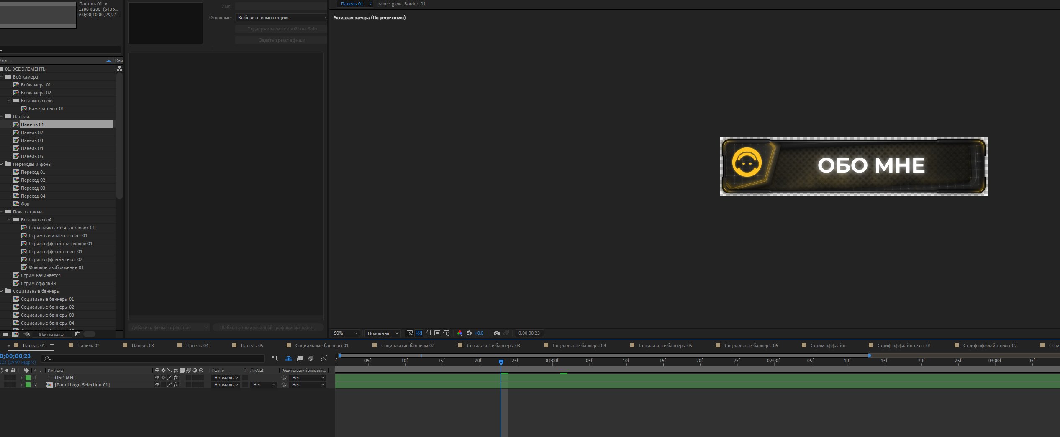This screenshot has width=1060, height=437.
Task: Click the 8 бит на канал button
Action: (x=51, y=334)
